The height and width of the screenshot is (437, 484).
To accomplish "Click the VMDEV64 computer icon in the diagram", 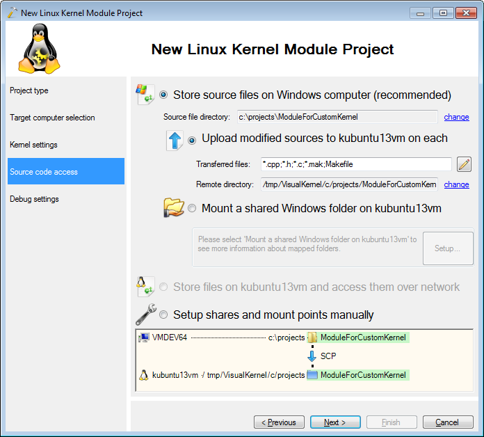I will 144,337.
